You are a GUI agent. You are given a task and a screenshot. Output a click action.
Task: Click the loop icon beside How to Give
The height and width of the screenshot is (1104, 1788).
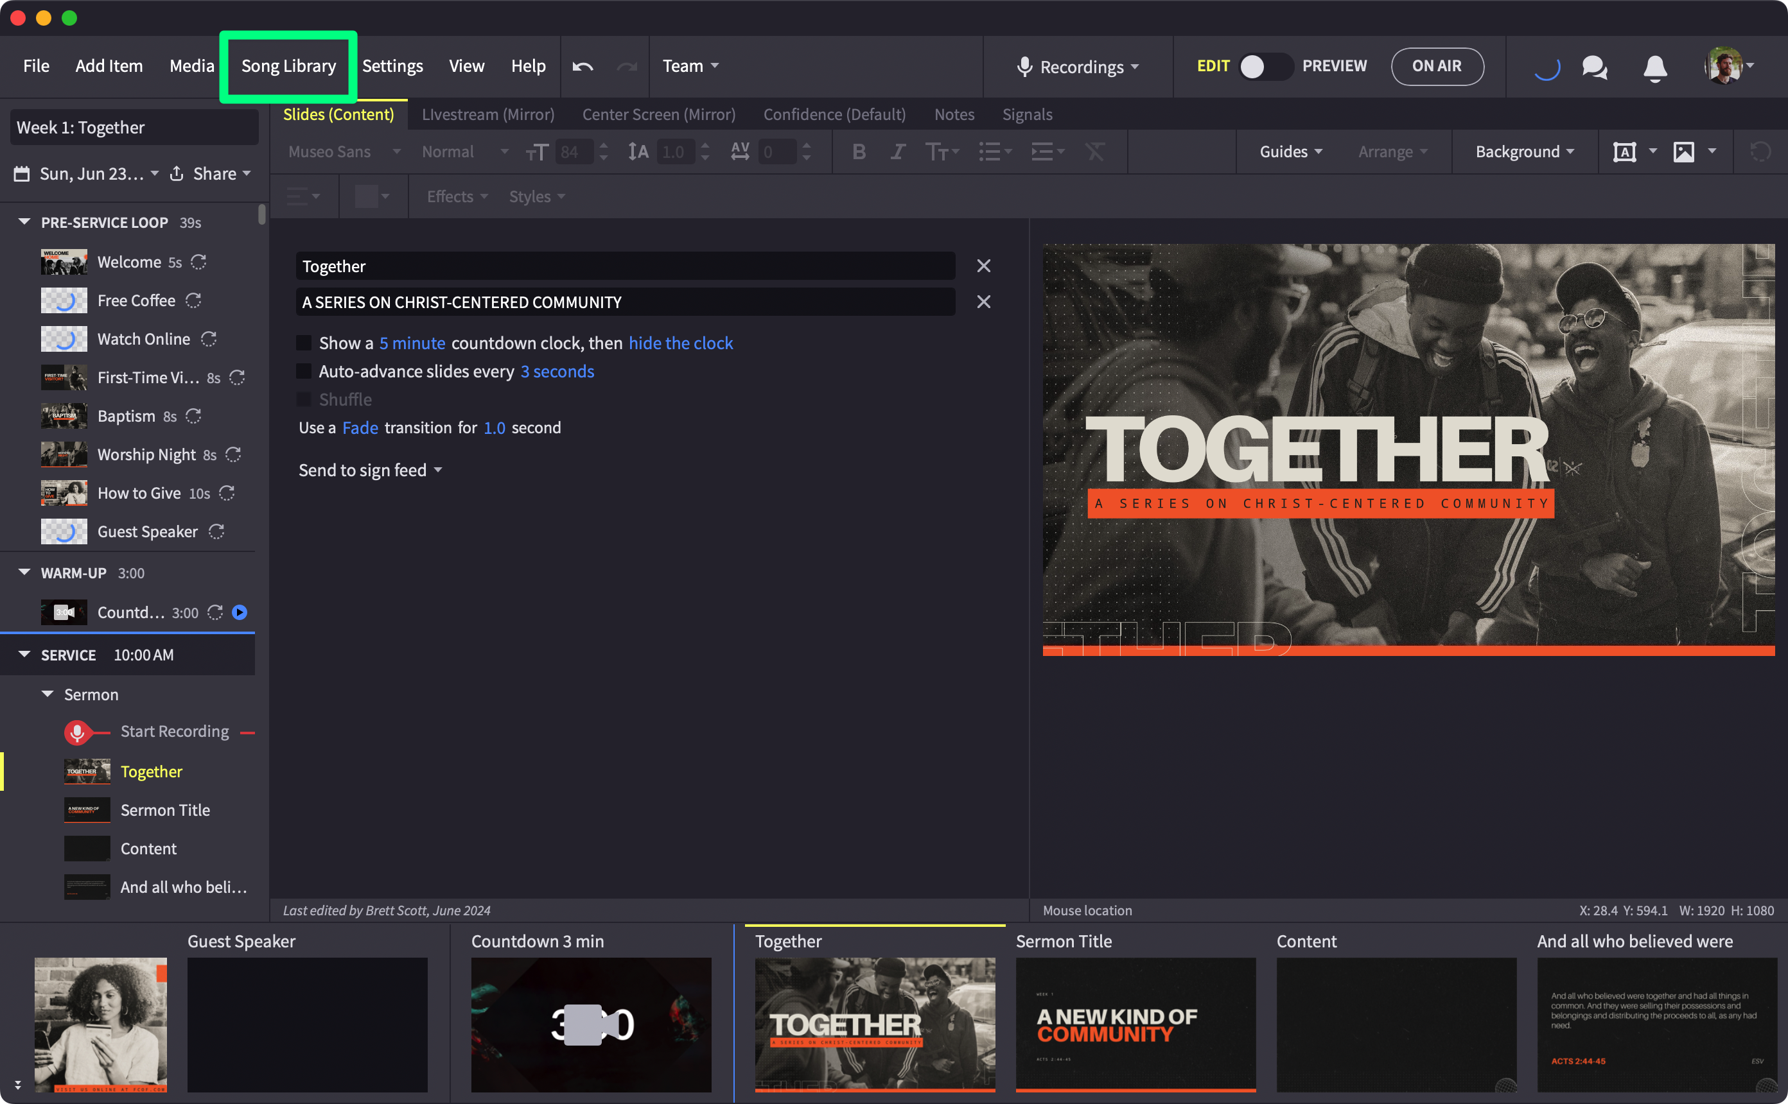coord(227,494)
